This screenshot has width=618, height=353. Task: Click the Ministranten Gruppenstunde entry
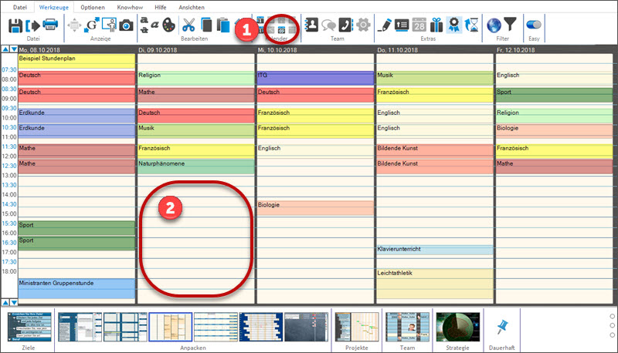click(x=76, y=284)
